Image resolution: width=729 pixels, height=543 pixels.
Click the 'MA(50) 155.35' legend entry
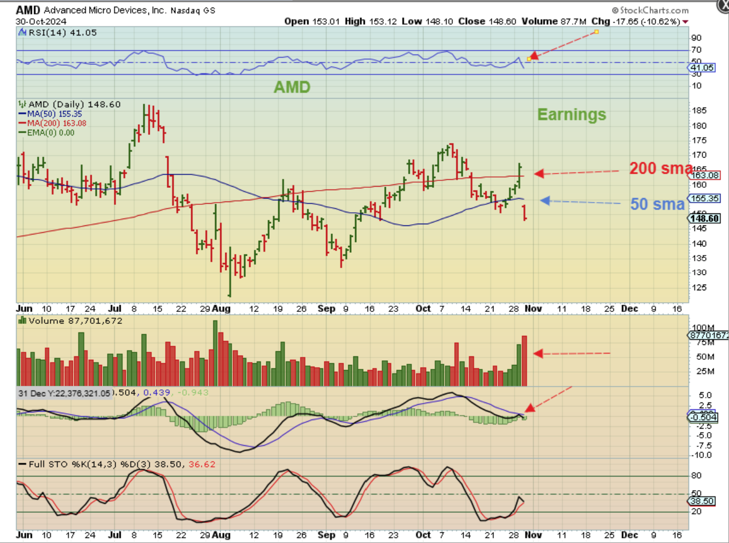tap(55, 114)
